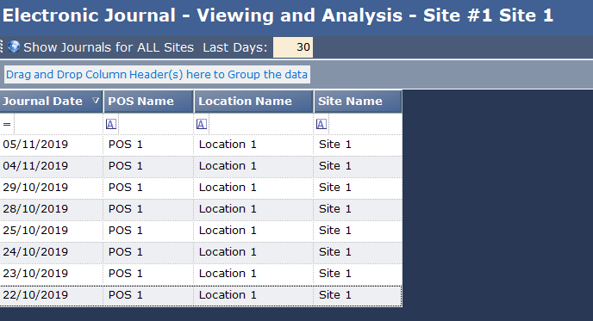Viewport: 593px width, 321px height.
Task: Click POS Name filter row cell
Action: [x=156, y=124]
